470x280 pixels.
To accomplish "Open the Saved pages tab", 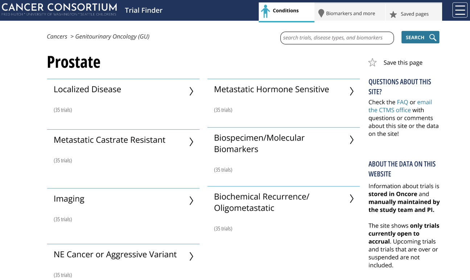I will point(414,14).
